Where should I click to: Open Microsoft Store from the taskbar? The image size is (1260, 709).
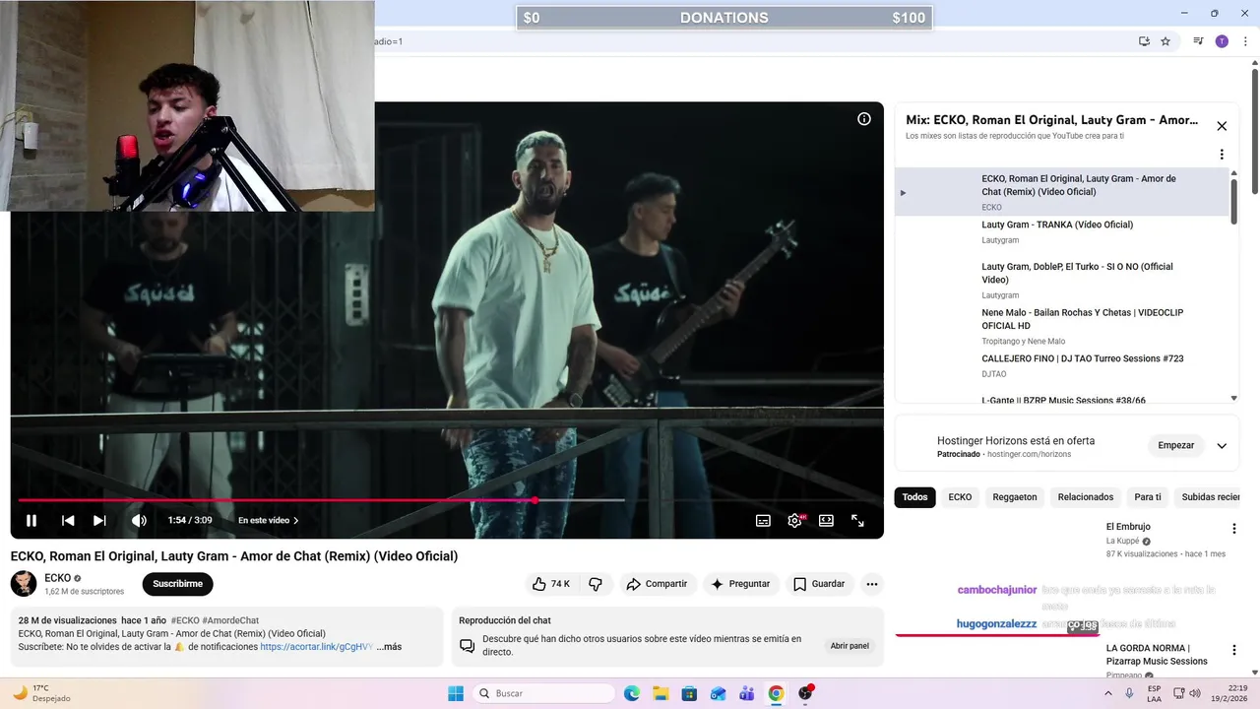click(689, 693)
